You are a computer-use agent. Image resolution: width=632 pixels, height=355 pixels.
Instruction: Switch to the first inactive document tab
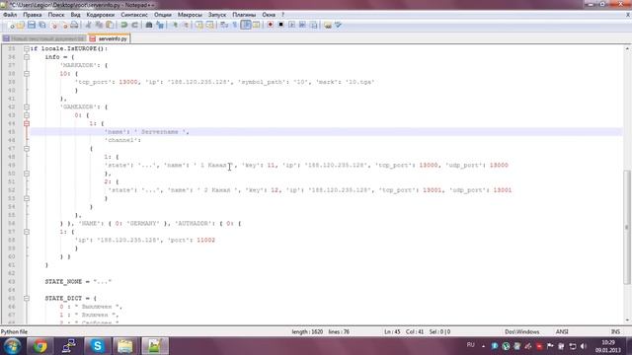[x=43, y=38]
